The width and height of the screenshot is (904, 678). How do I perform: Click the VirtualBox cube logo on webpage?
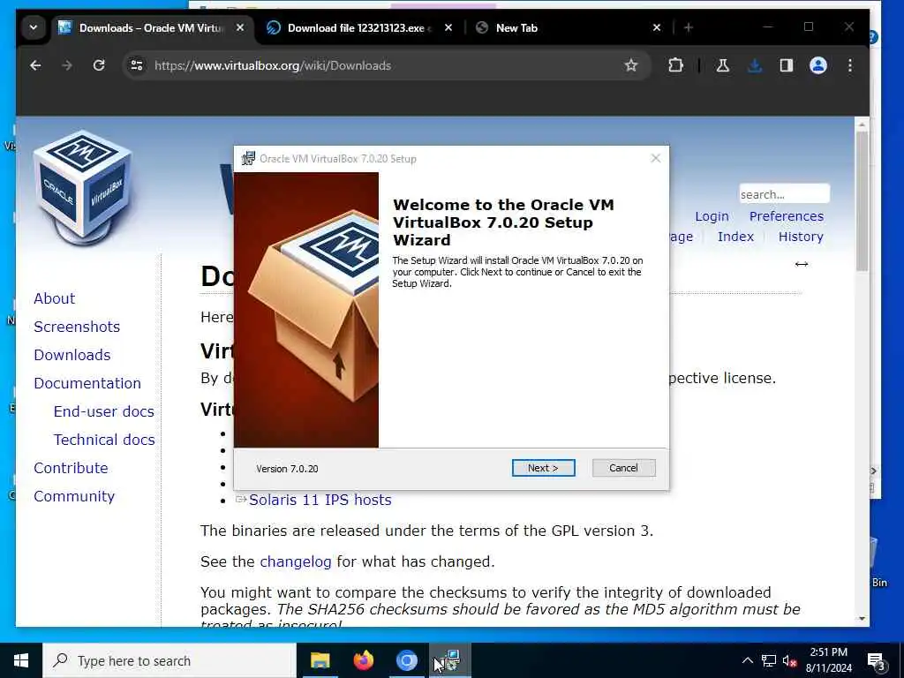pyautogui.click(x=82, y=186)
